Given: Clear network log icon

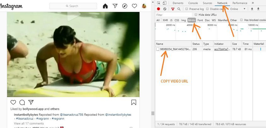Looking at the screenshot, I should [165, 9].
